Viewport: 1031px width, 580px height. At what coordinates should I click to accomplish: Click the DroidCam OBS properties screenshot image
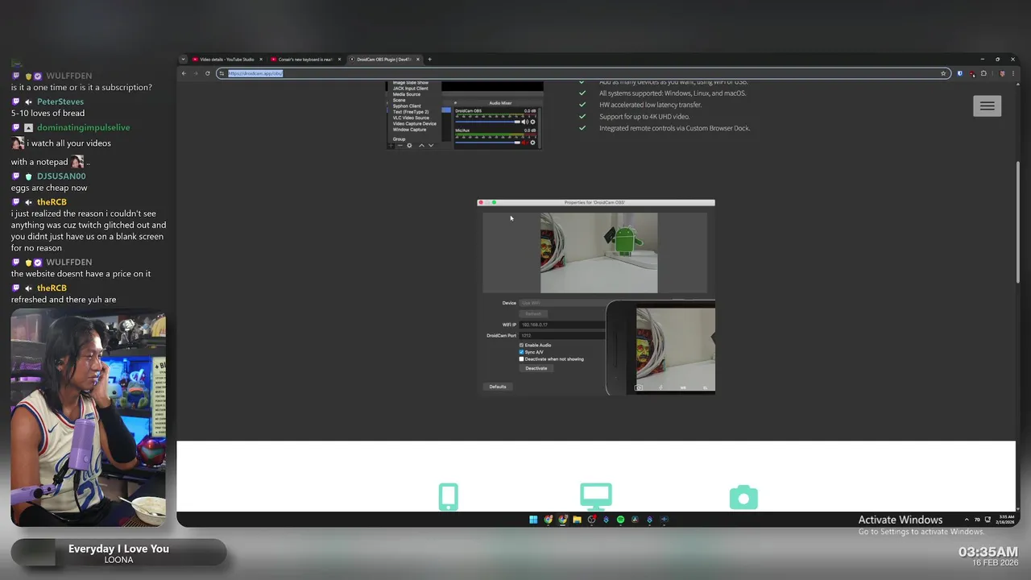click(x=596, y=297)
